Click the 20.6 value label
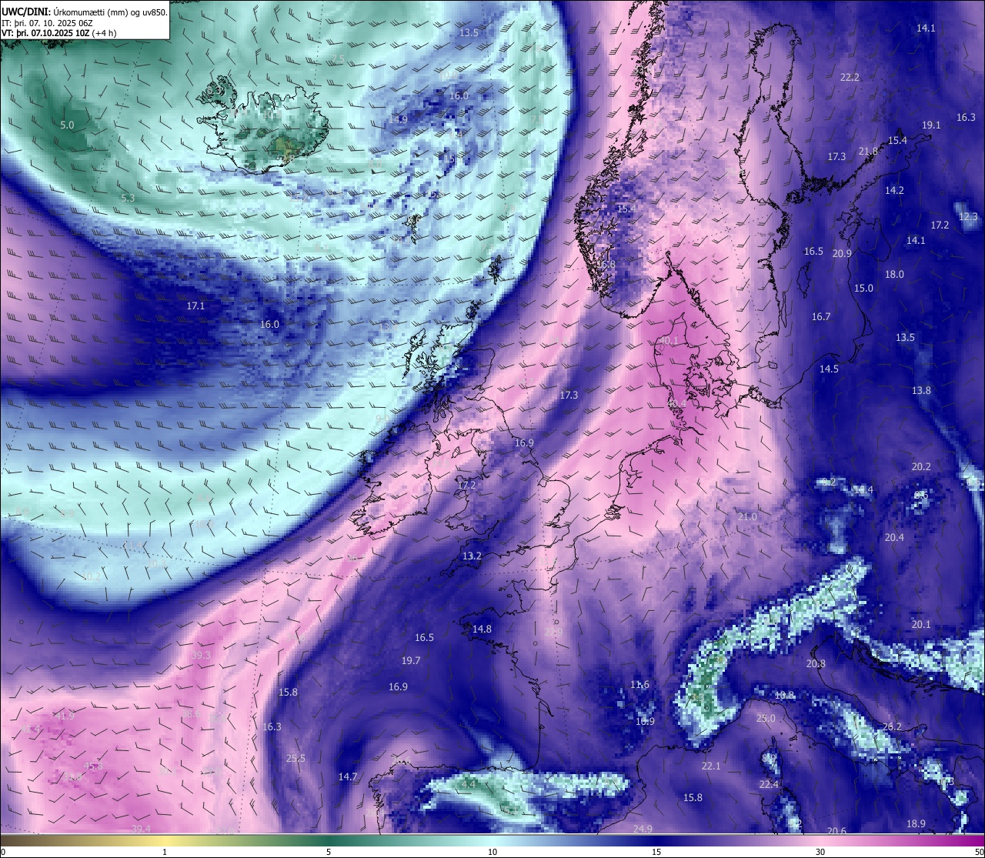 836,831
